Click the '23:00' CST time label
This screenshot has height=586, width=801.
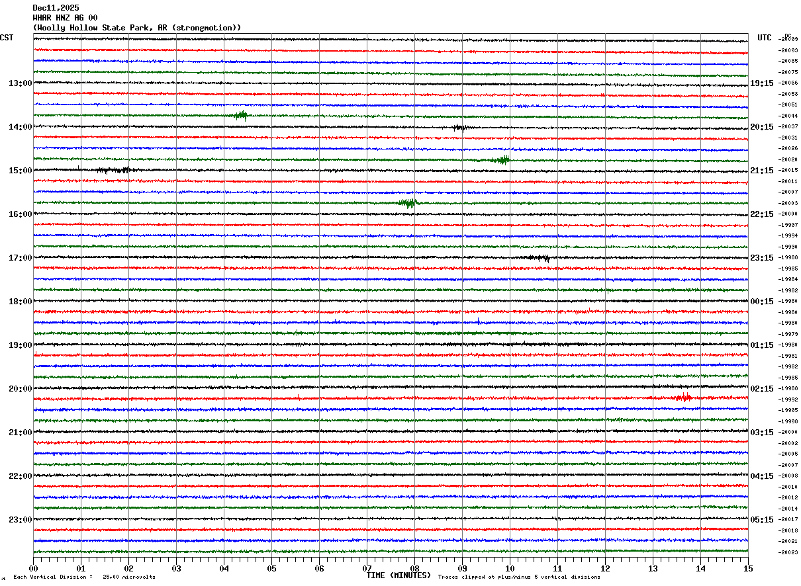(x=20, y=520)
